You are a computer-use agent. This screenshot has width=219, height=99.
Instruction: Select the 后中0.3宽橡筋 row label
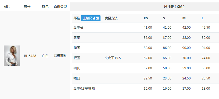84,89
